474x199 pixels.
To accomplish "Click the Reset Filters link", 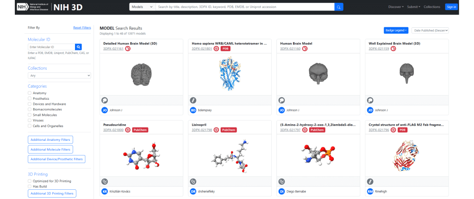I will pyautogui.click(x=82, y=28).
